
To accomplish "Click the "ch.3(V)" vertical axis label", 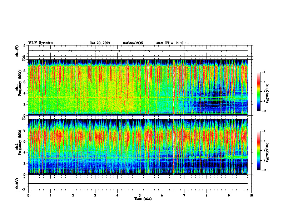I will pos(17,184).
